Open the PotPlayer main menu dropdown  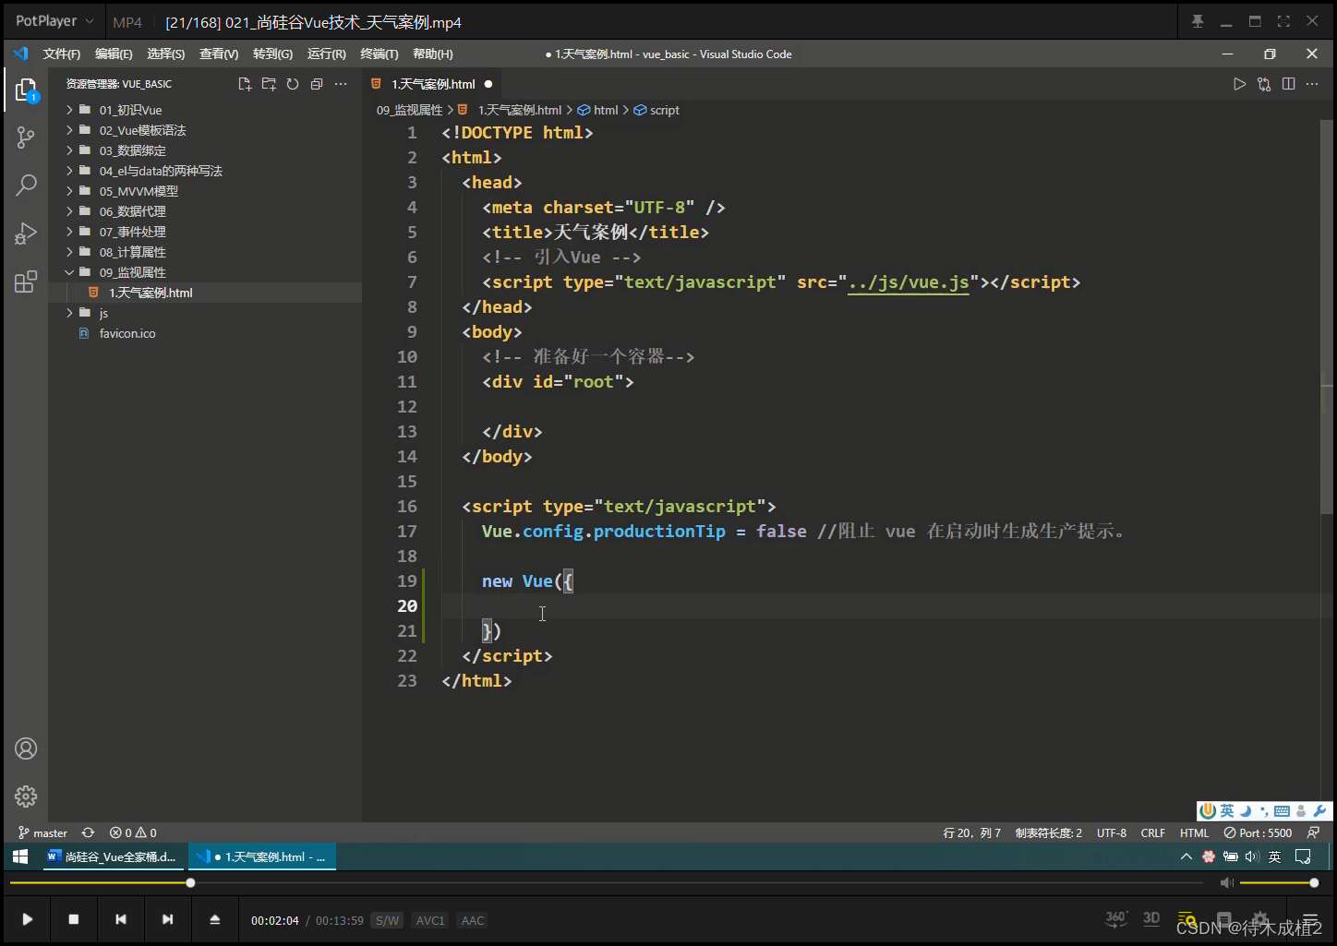click(x=54, y=21)
